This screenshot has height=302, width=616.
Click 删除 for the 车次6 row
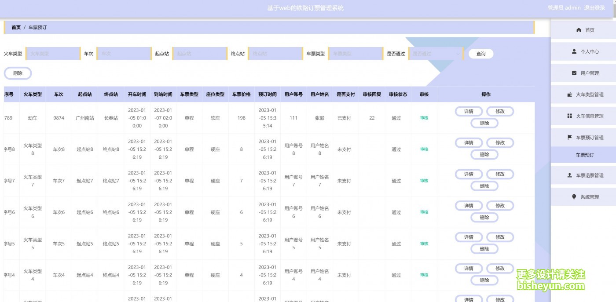point(484,218)
